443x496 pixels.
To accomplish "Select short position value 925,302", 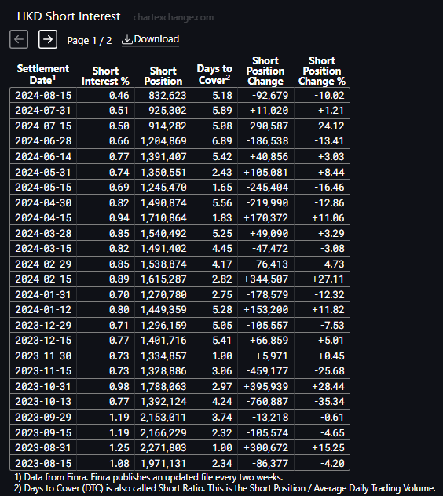I will point(167,111).
